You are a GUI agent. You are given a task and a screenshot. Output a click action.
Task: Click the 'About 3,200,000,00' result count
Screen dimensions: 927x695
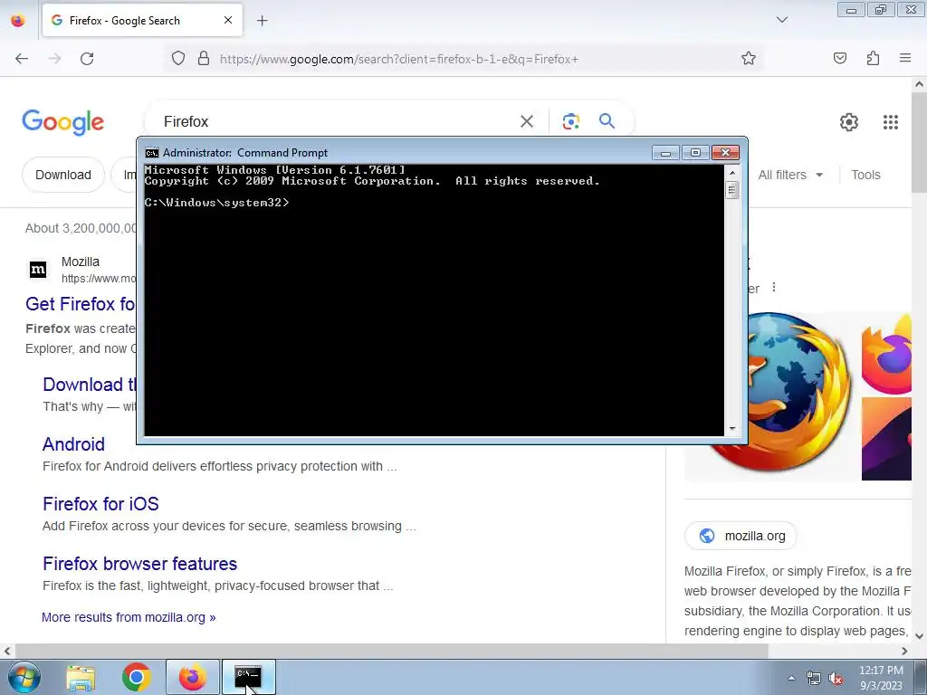coord(81,228)
